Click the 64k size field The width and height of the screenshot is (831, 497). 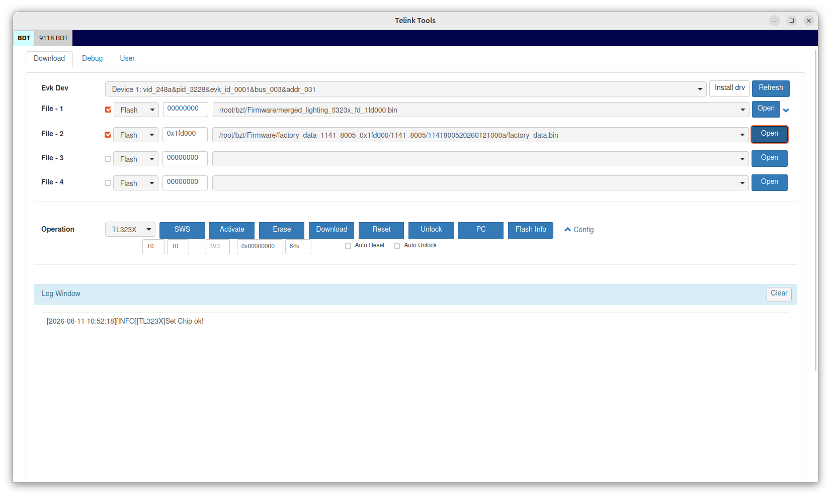pos(298,247)
